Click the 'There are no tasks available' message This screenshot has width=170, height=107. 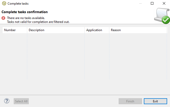click(26, 18)
